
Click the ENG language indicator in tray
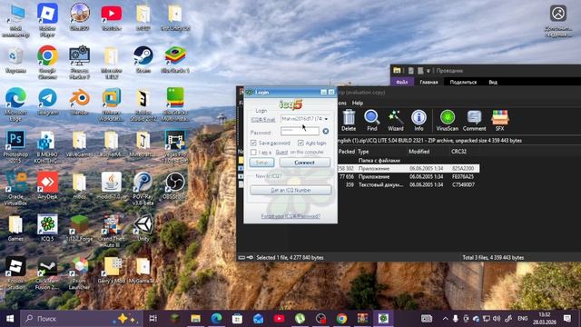click(523, 319)
